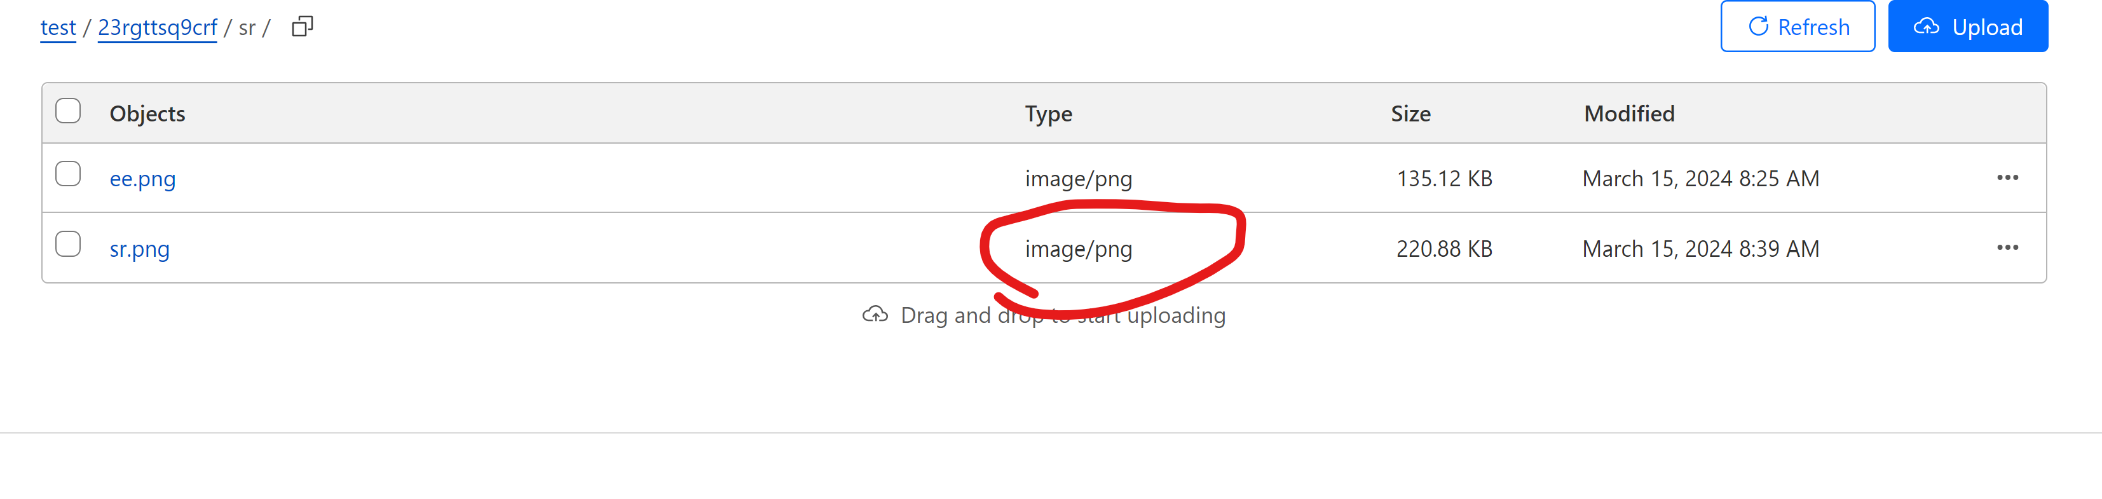Click the Refresh button
The height and width of the screenshot is (499, 2102).
[x=1798, y=26]
